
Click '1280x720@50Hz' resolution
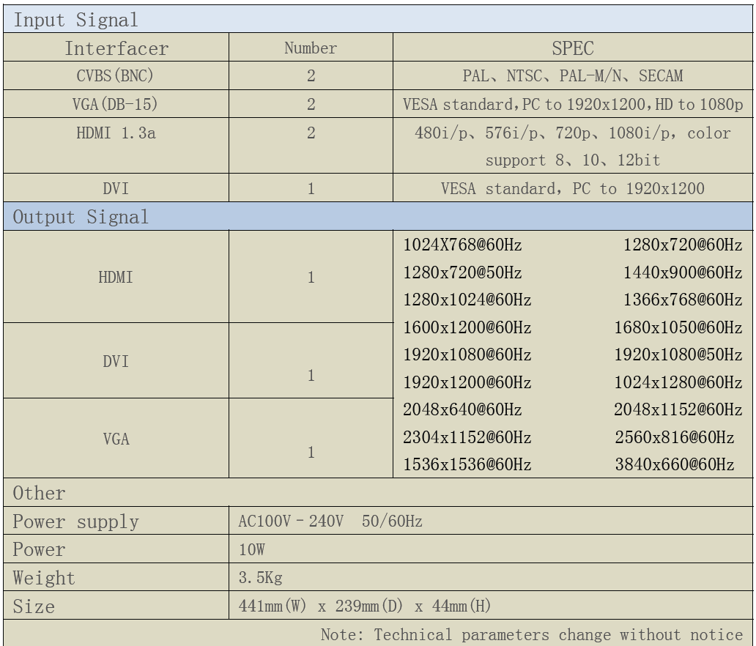[462, 272]
